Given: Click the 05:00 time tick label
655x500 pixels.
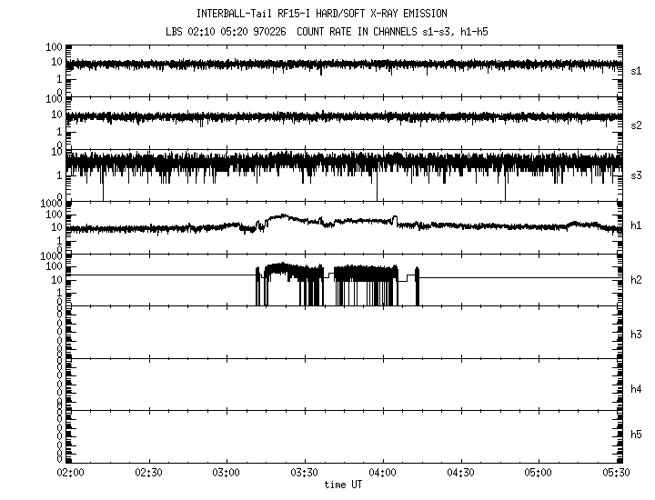Looking at the screenshot, I should tap(539, 474).
